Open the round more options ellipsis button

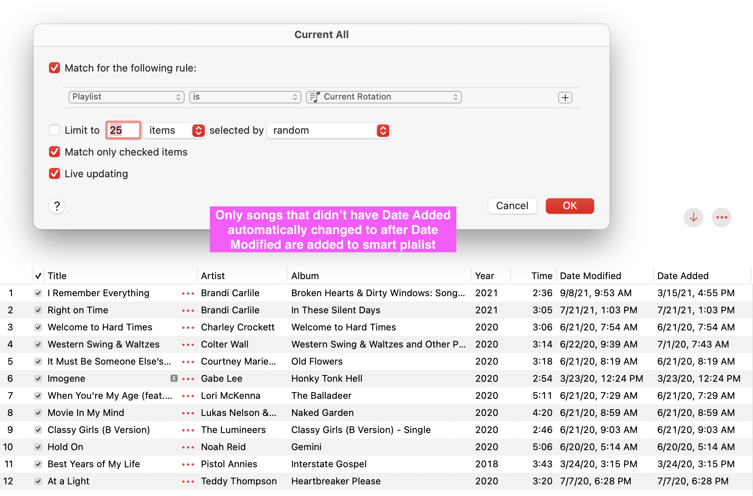(x=721, y=218)
